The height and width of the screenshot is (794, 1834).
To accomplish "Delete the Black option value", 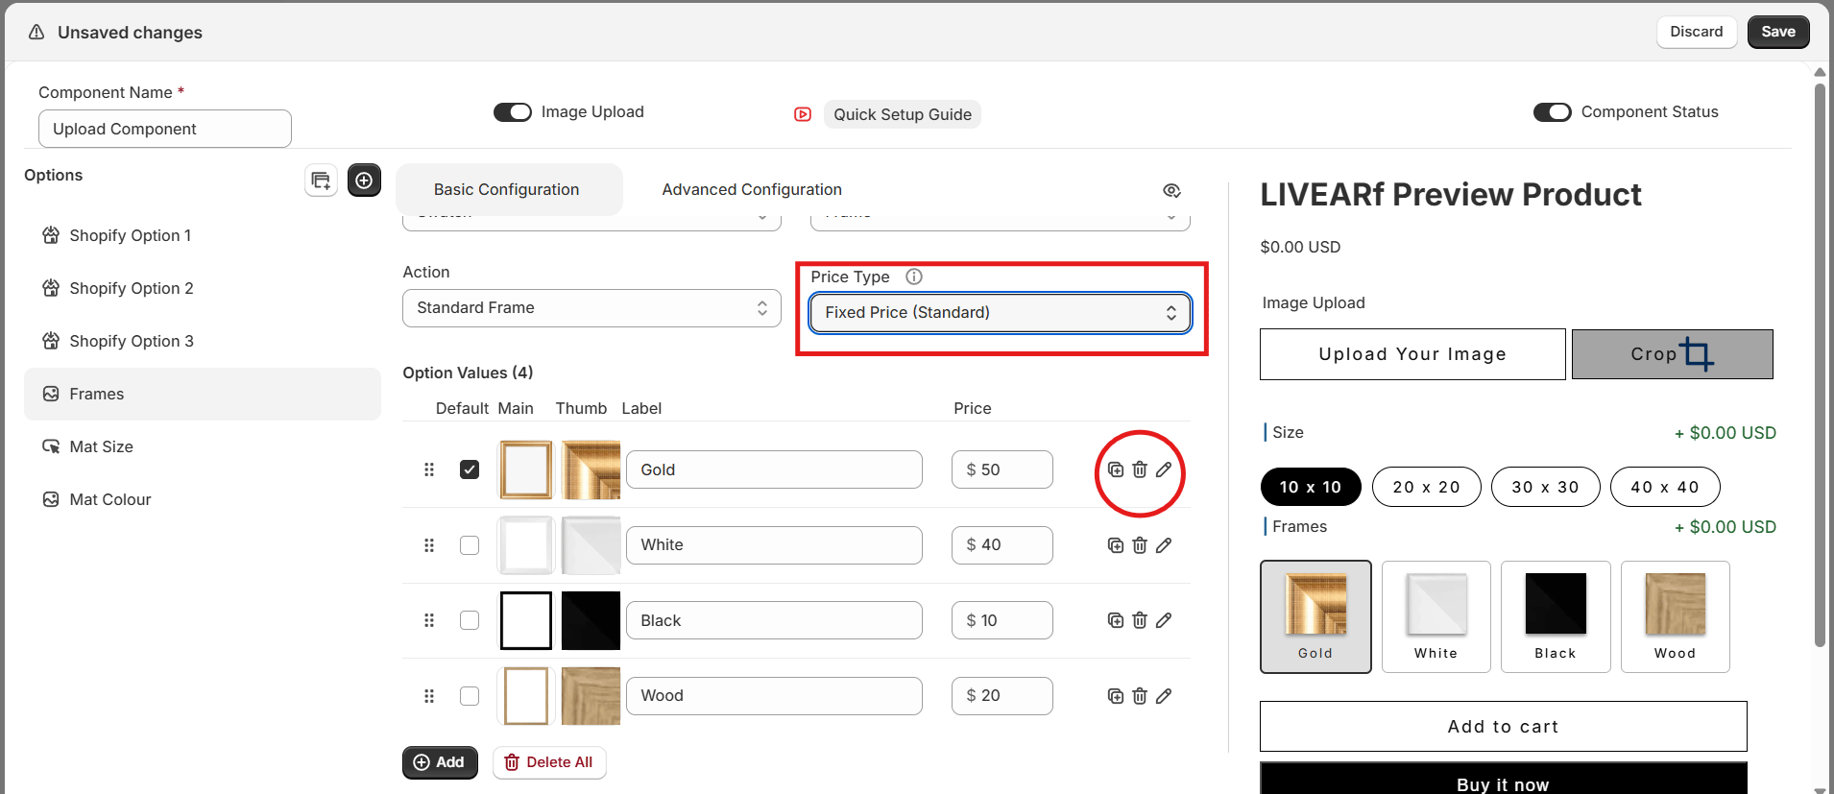I will tap(1140, 620).
